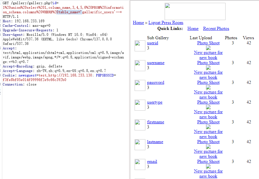Click the Host header line in request
Image resolution: width=259 pixels, height=179 pixels.
[x=24, y=21]
